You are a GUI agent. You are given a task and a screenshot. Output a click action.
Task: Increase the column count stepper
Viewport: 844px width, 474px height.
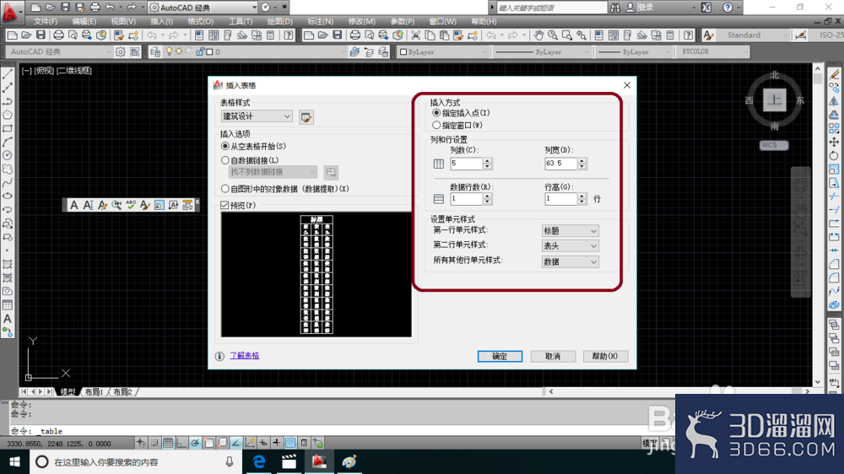(x=487, y=160)
